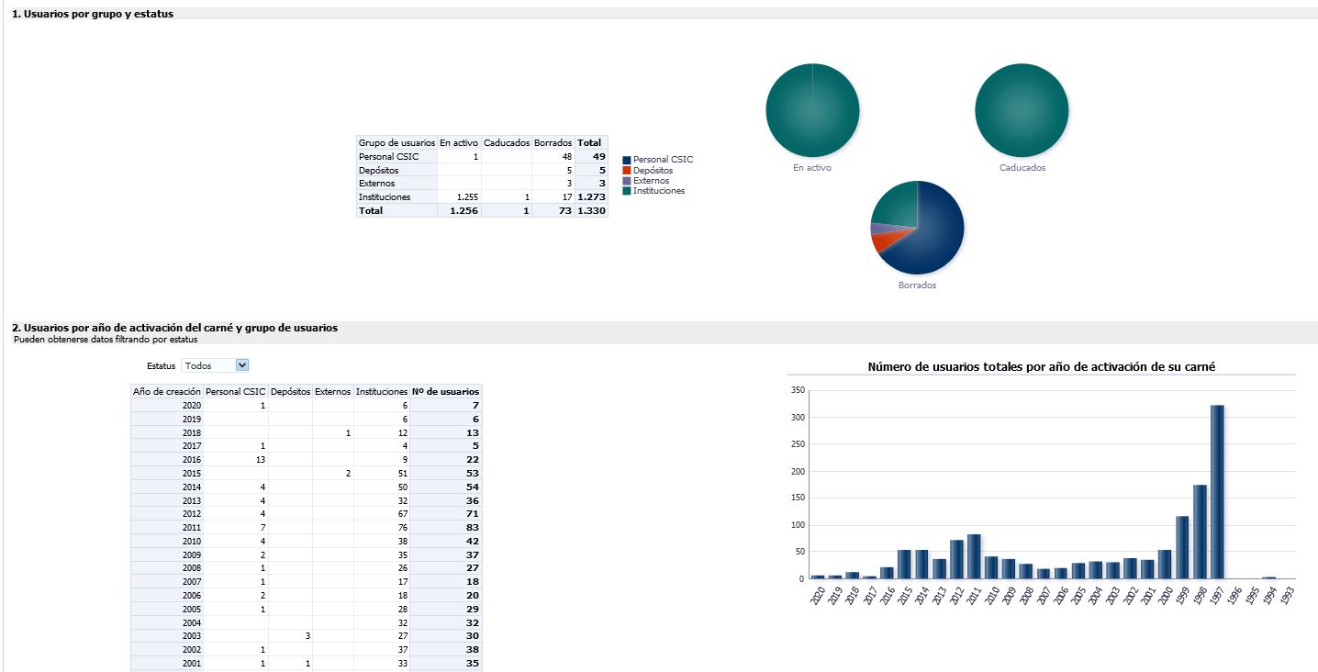Click the grand total cell 1.330
This screenshot has width=1318, height=672.
591,211
